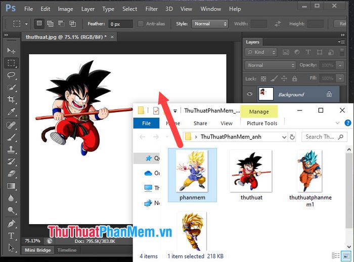
Task: Select the Horizontal Type tool
Action: point(11,236)
